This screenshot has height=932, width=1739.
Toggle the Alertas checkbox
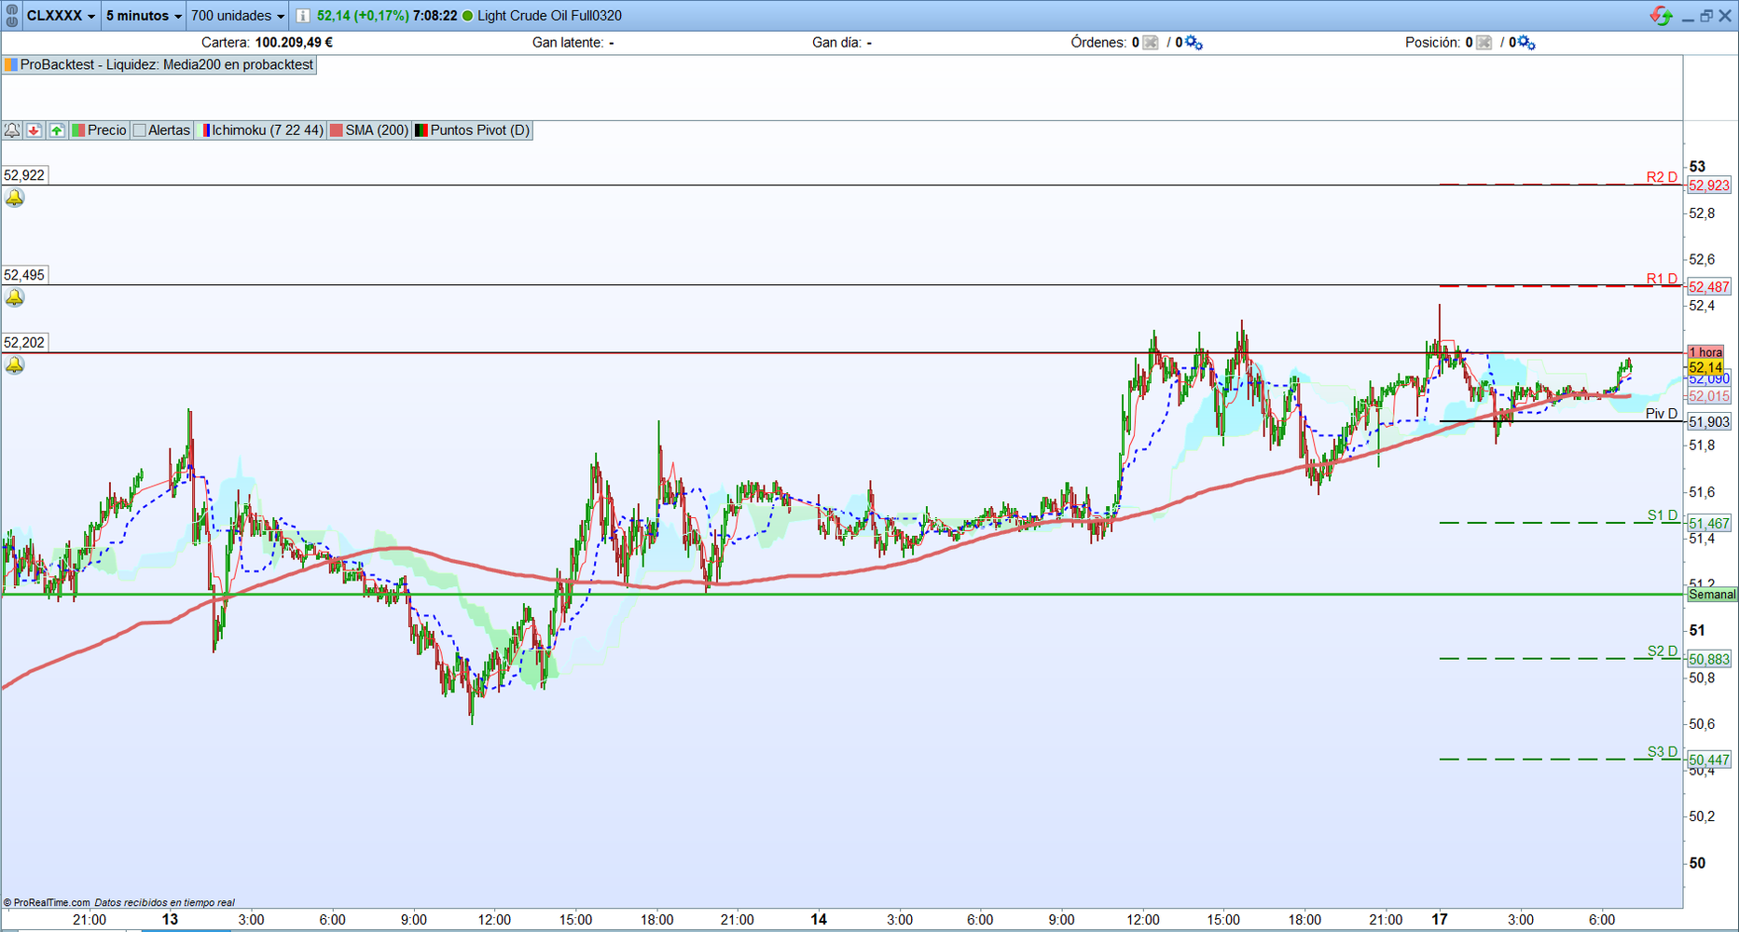pyautogui.click(x=140, y=130)
